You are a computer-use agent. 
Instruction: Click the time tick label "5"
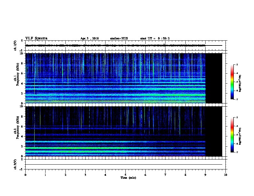pos(125,175)
